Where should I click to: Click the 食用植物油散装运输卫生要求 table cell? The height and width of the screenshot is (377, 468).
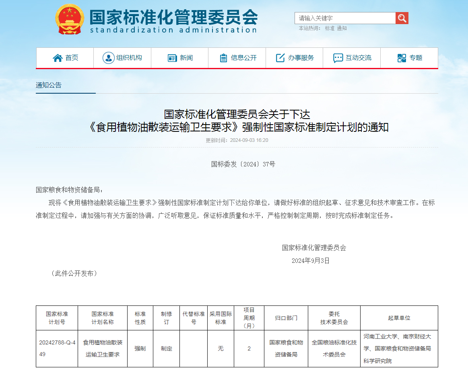(103, 348)
